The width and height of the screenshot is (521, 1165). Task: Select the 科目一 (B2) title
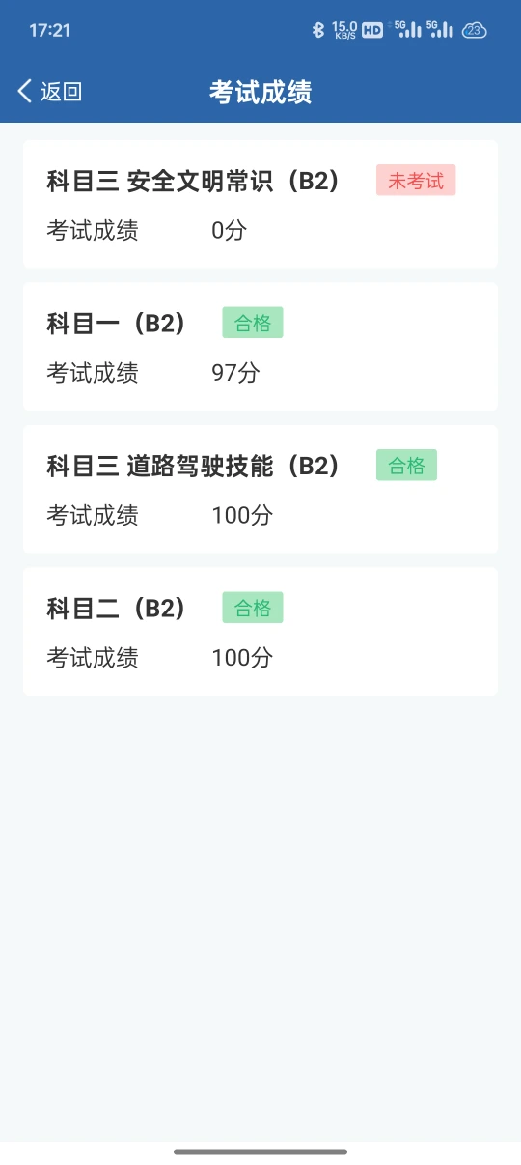(117, 324)
